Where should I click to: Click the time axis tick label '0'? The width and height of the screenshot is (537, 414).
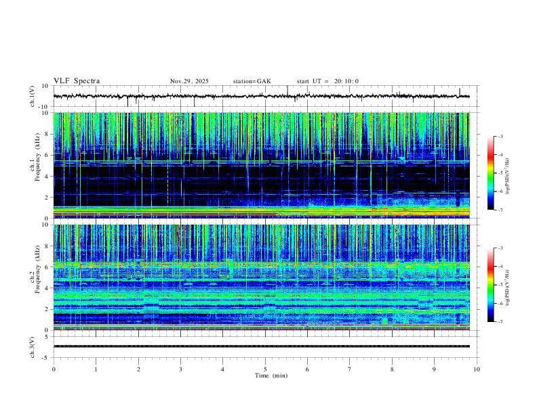coord(54,369)
